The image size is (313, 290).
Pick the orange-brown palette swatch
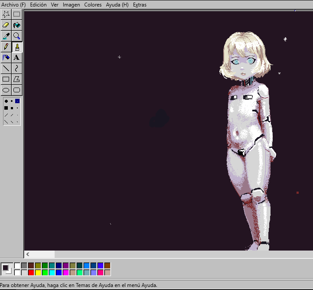click(x=108, y=266)
